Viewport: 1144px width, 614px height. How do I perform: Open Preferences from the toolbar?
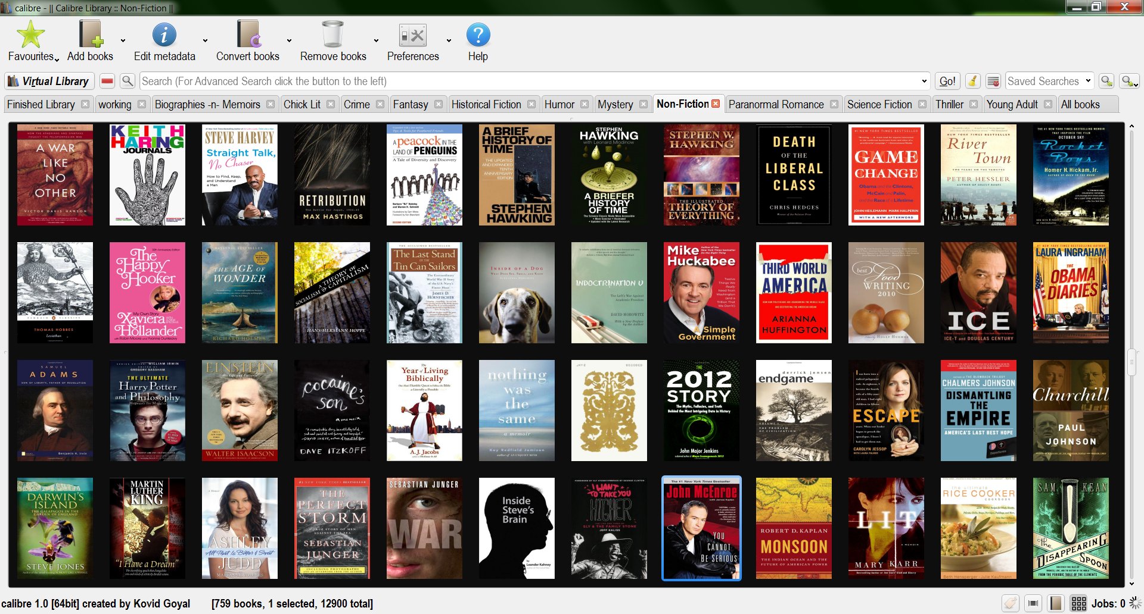coord(412,35)
